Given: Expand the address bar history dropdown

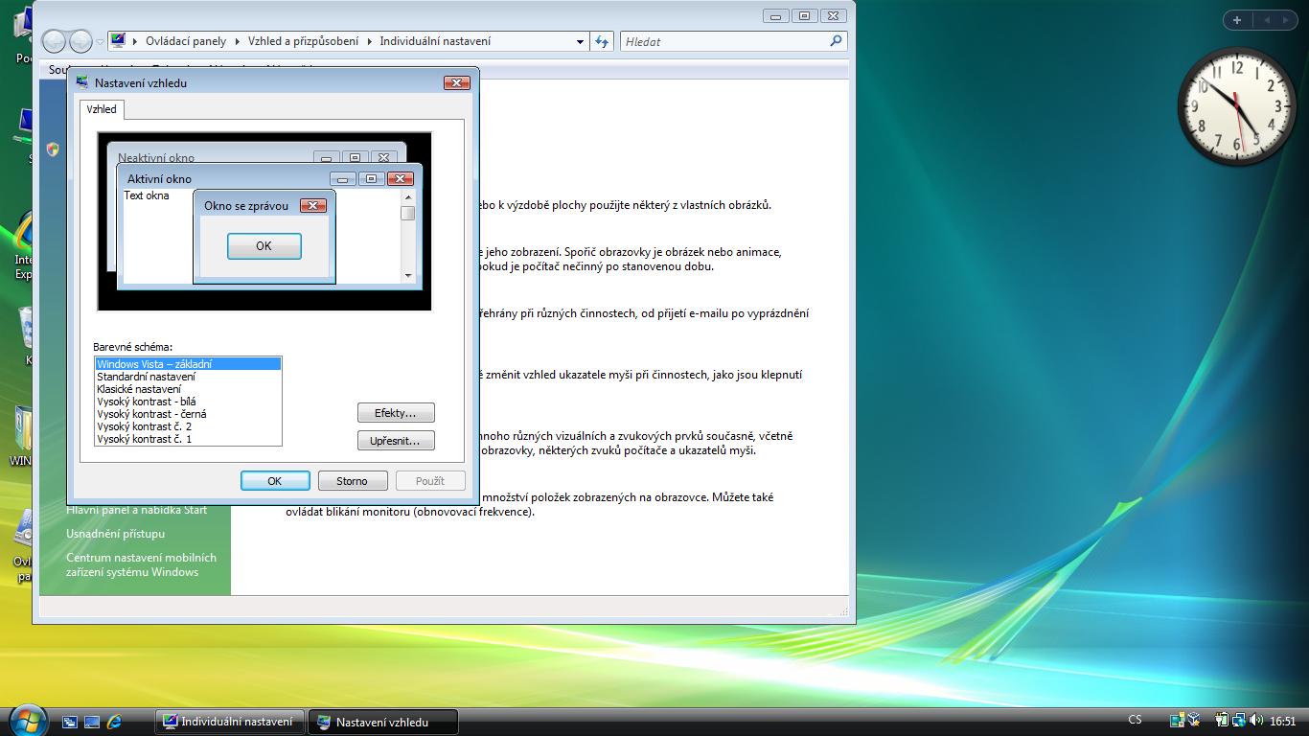Looking at the screenshot, I should [x=580, y=42].
